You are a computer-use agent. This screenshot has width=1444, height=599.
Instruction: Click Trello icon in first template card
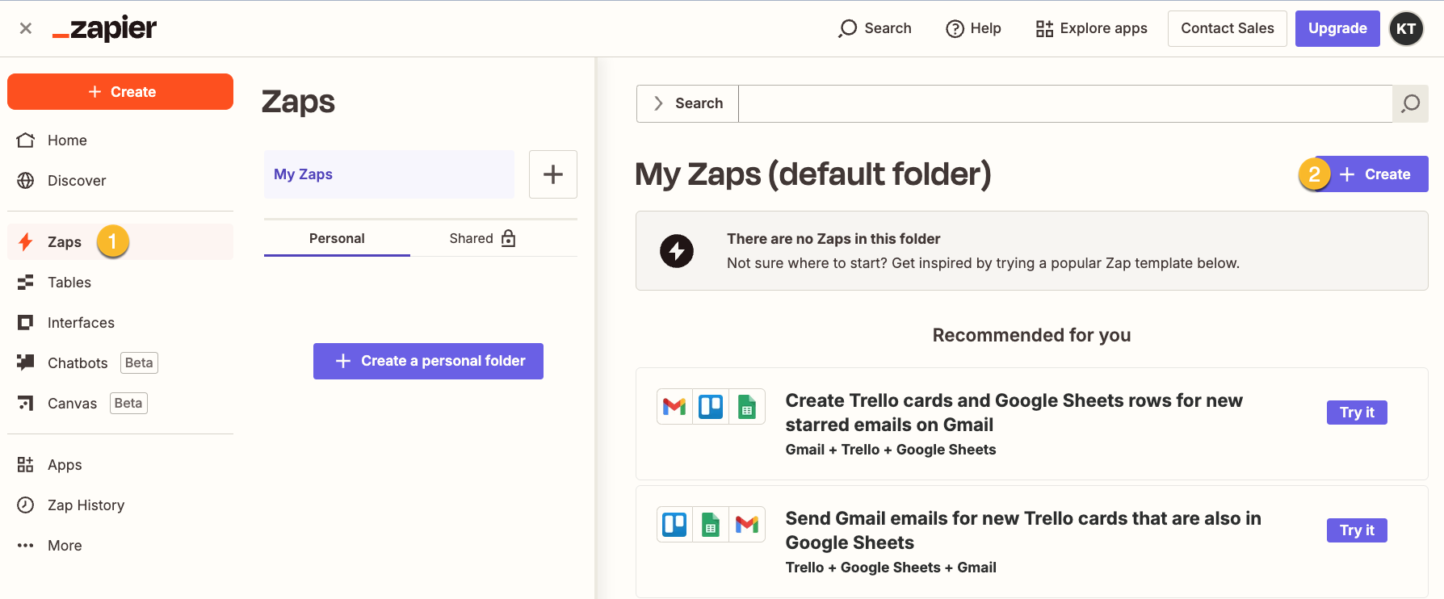[x=711, y=406]
